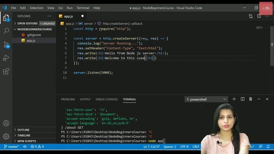The width and height of the screenshot is (274, 154).
Task: Open the Manage gear icon
Action: pos(6,136)
